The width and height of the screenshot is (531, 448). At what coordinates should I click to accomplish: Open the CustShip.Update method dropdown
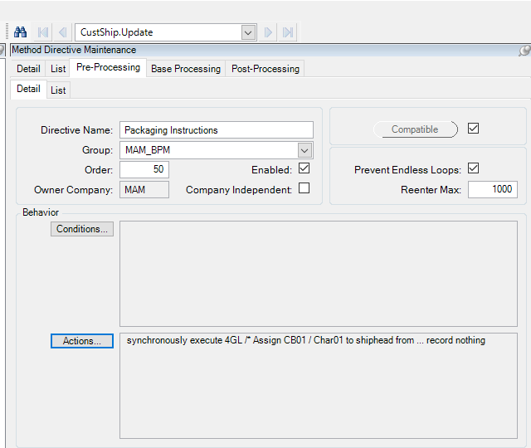click(x=248, y=32)
